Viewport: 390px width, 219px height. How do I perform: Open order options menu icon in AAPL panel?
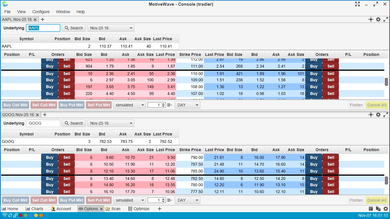pyautogui.click(x=169, y=105)
